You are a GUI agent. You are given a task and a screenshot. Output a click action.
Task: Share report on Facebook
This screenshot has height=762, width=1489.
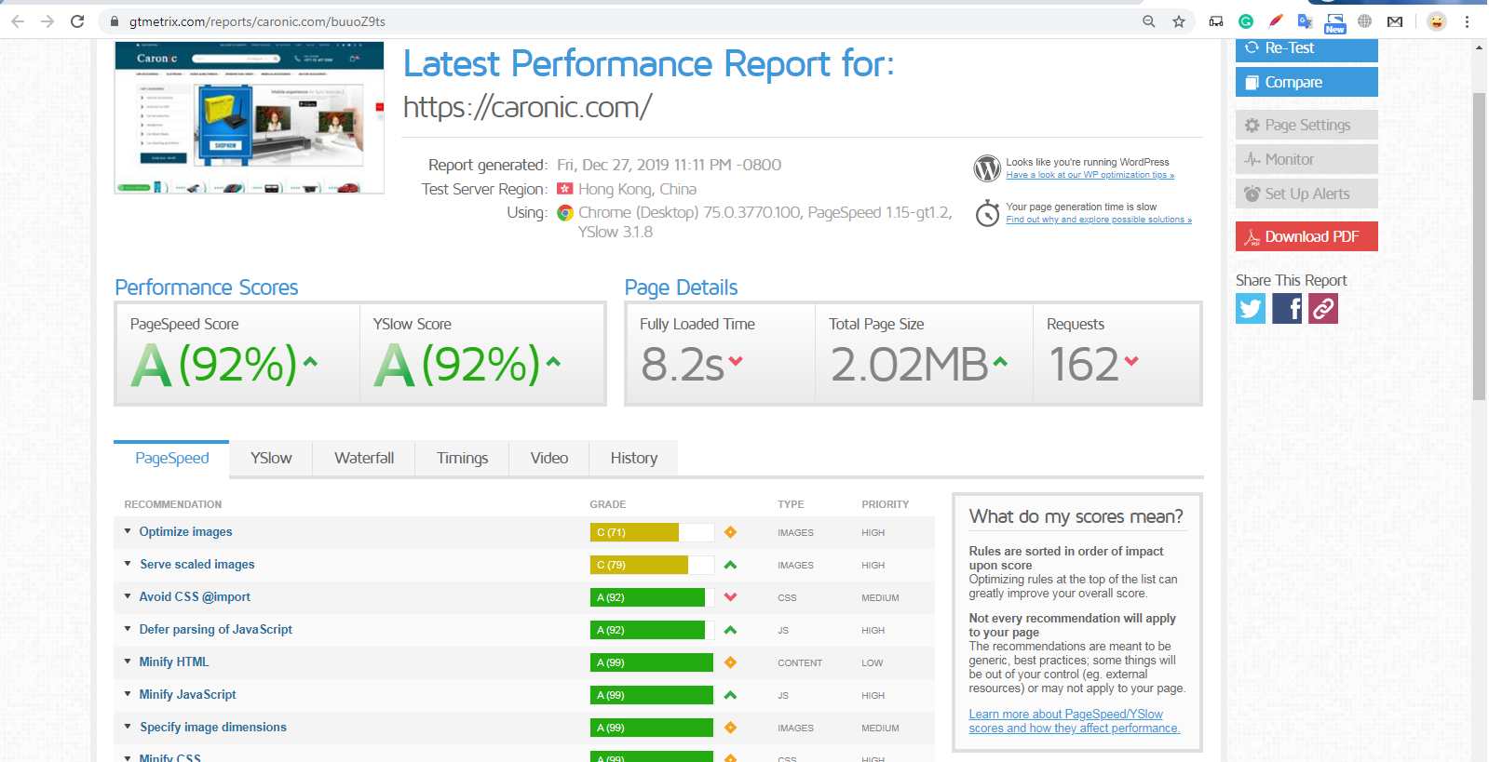(1287, 308)
